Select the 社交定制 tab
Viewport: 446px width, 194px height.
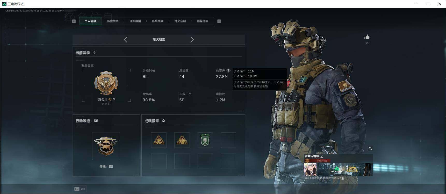coord(180,21)
